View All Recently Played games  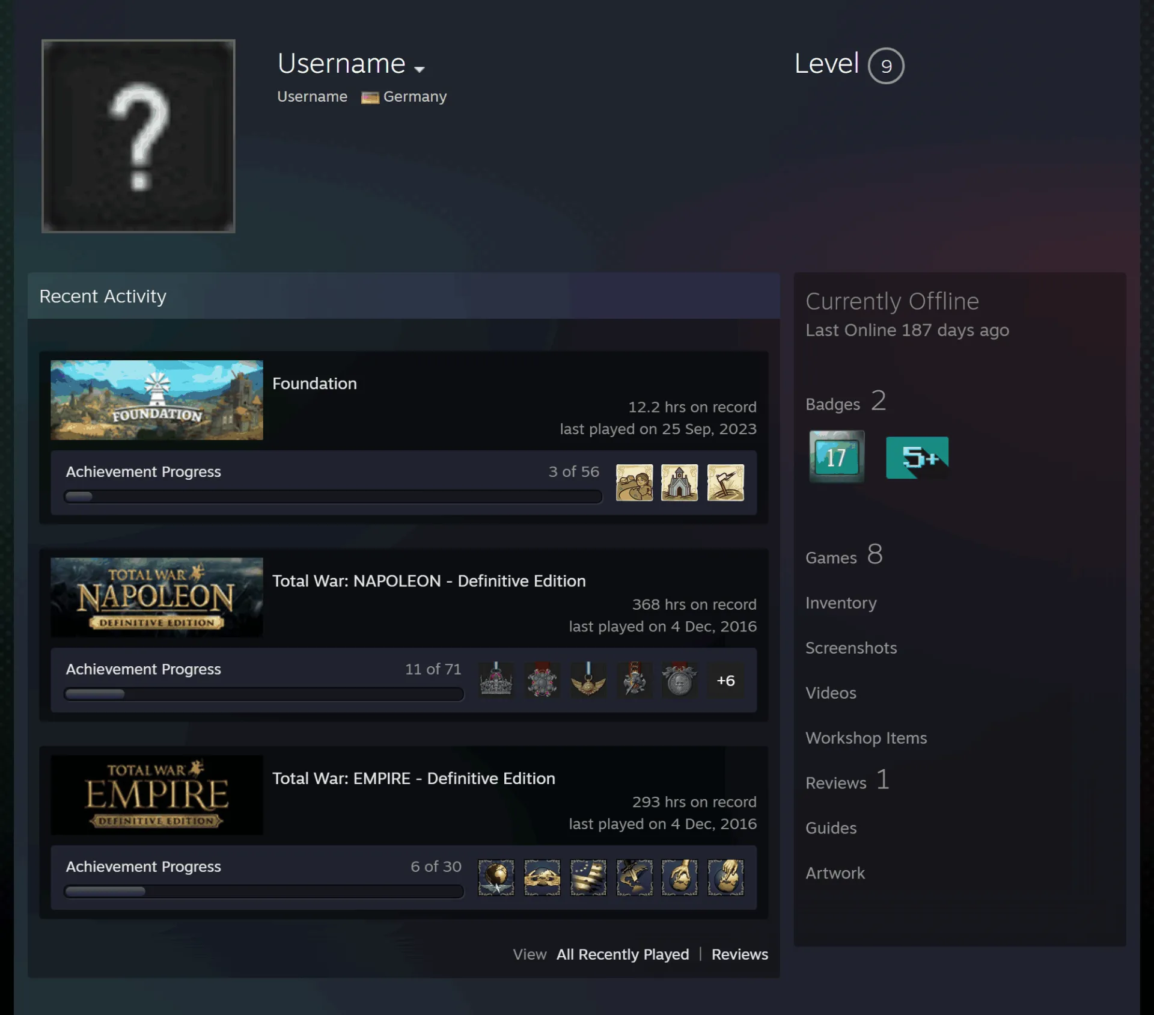(623, 954)
